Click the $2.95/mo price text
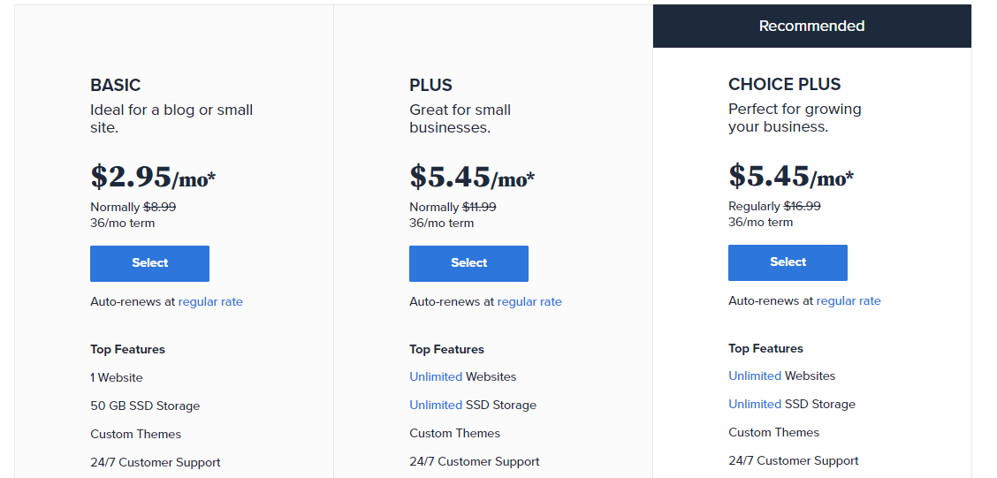997x478 pixels. click(152, 178)
